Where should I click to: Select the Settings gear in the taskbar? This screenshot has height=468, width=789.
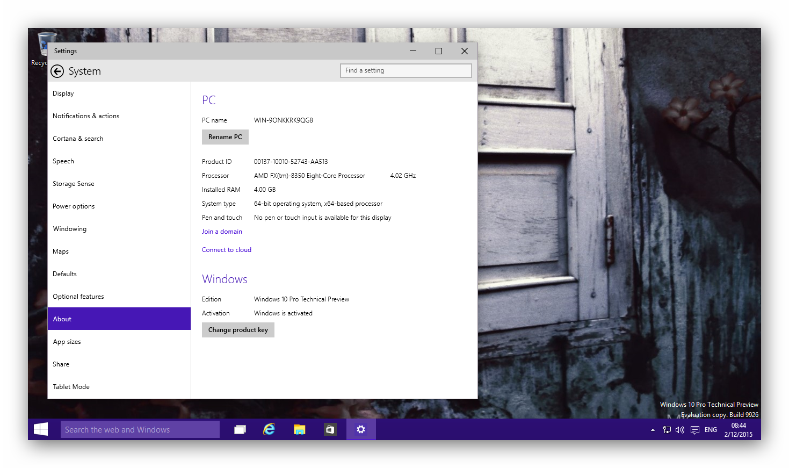click(x=361, y=429)
